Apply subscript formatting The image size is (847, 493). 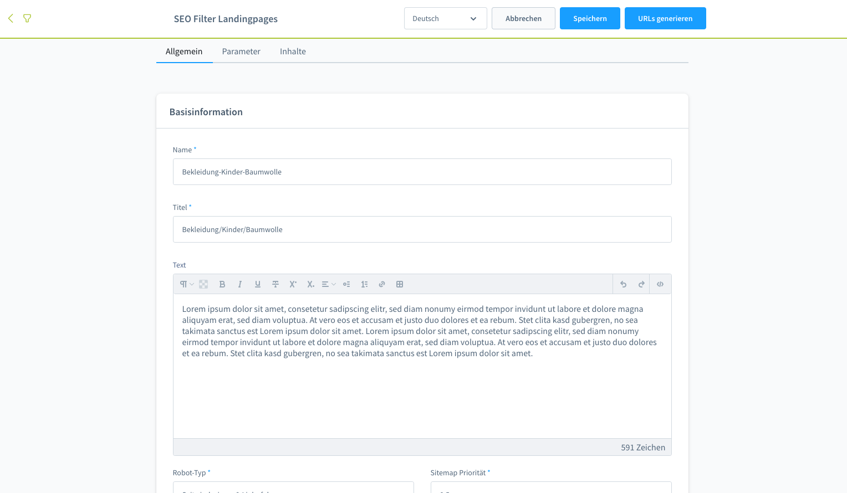click(311, 284)
